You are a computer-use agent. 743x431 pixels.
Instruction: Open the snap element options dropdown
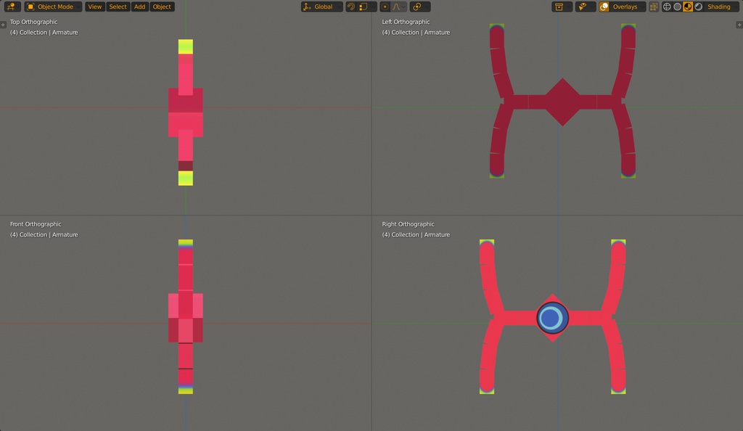click(x=366, y=7)
